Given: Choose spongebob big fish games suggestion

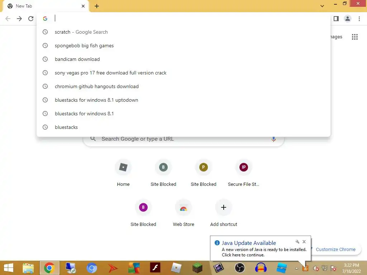Looking at the screenshot, I should [x=183, y=45].
